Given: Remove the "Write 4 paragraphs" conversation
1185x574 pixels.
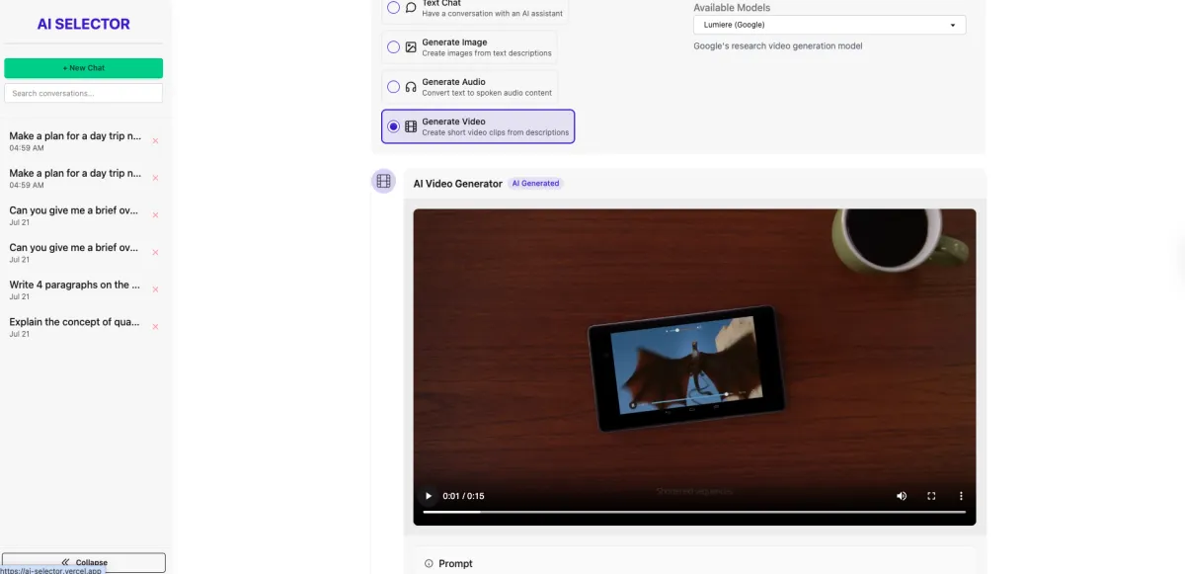Looking at the screenshot, I should [x=155, y=289].
